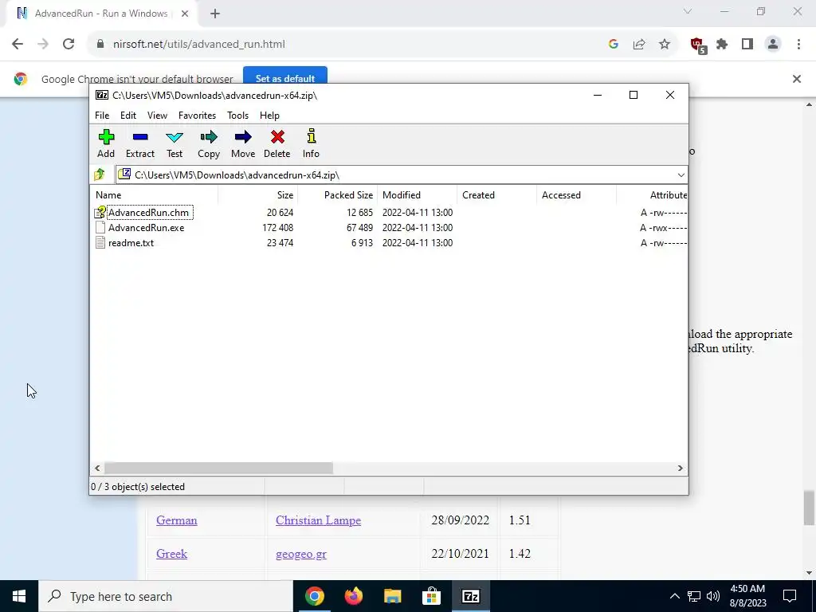Image resolution: width=816 pixels, height=612 pixels.
Task: Open the uBlock Origin extension icon
Action: point(698,45)
